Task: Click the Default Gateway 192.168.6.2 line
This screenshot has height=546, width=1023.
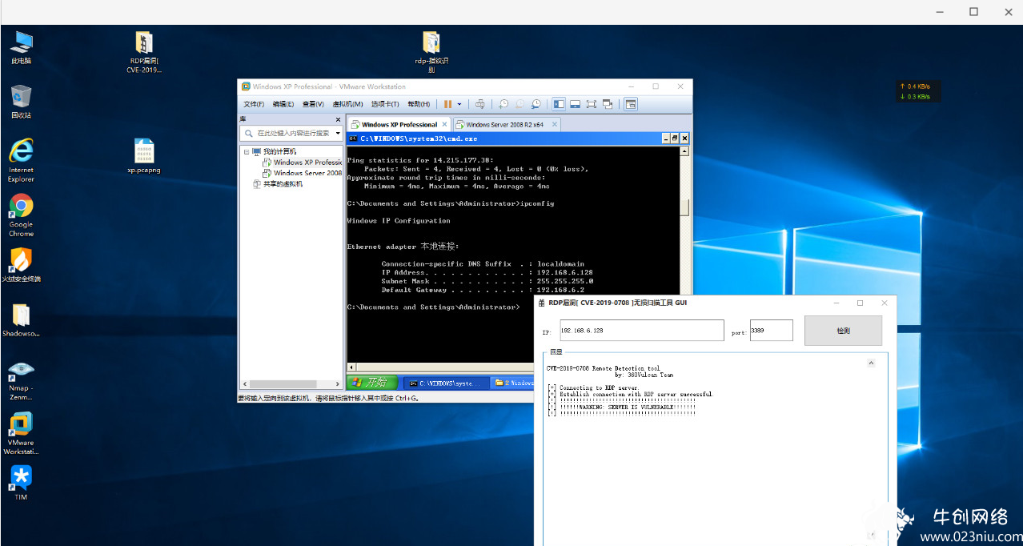Action: [x=483, y=290]
